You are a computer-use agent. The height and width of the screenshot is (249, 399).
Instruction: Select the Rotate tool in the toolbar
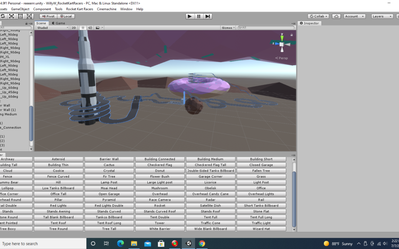3,16
